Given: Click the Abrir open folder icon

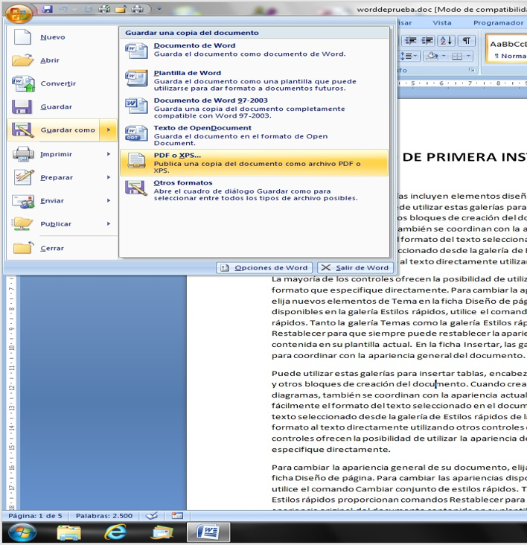Looking at the screenshot, I should pos(22,60).
